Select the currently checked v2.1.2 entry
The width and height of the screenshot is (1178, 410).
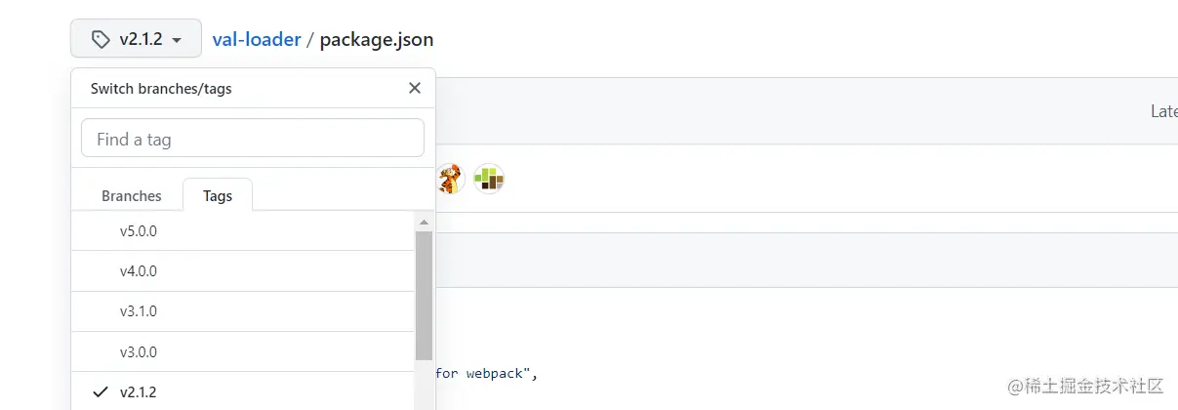tap(139, 391)
